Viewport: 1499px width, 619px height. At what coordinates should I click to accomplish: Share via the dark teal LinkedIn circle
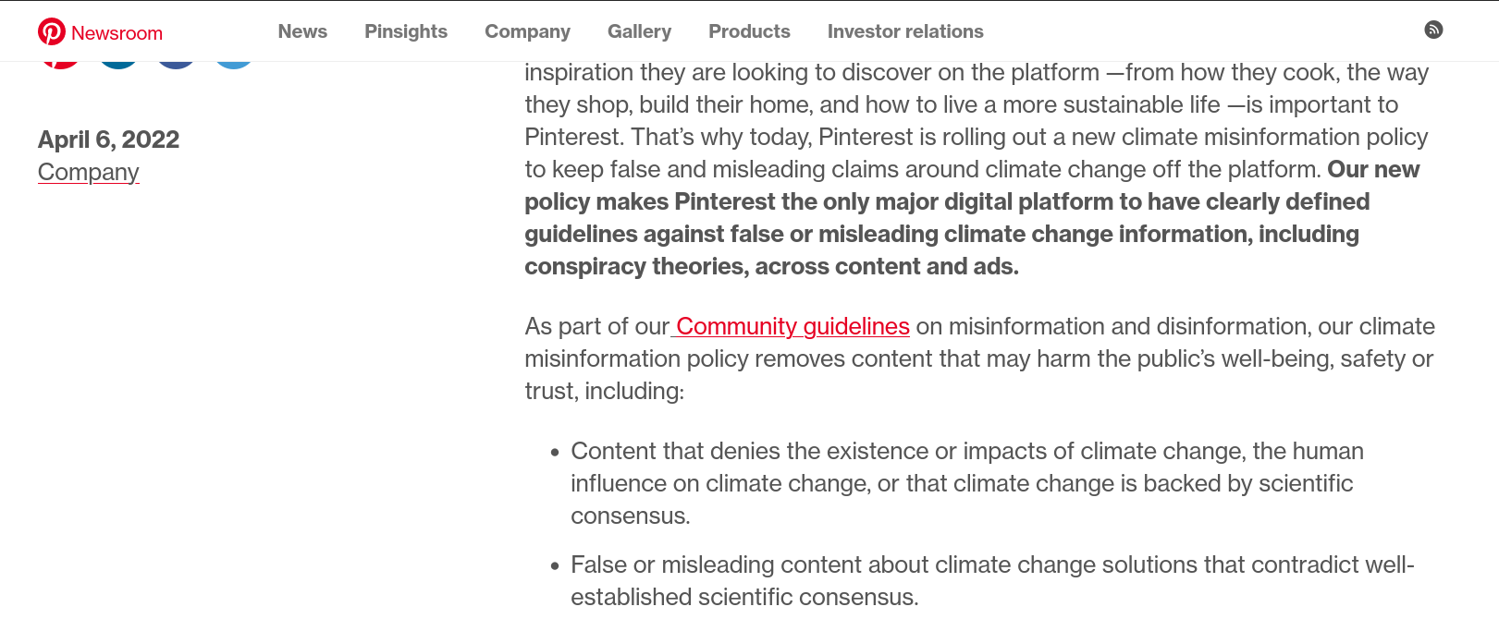(x=118, y=65)
